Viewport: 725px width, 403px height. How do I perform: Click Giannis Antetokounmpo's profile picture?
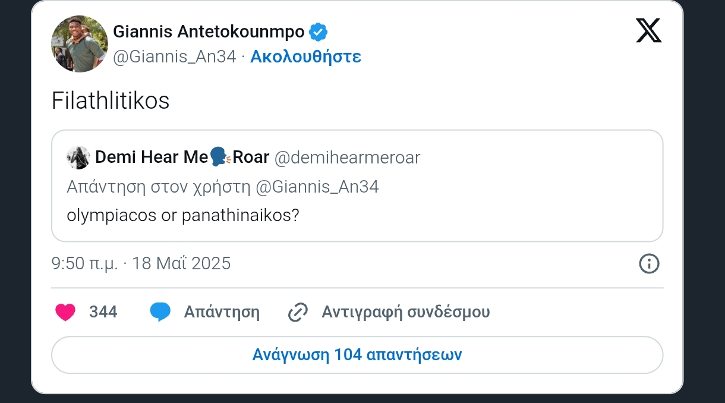pyautogui.click(x=79, y=44)
